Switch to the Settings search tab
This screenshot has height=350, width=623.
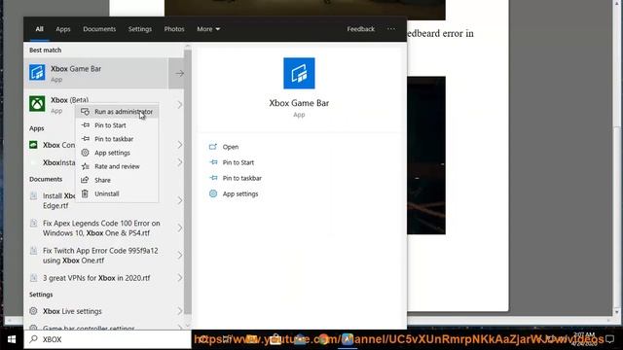click(140, 29)
